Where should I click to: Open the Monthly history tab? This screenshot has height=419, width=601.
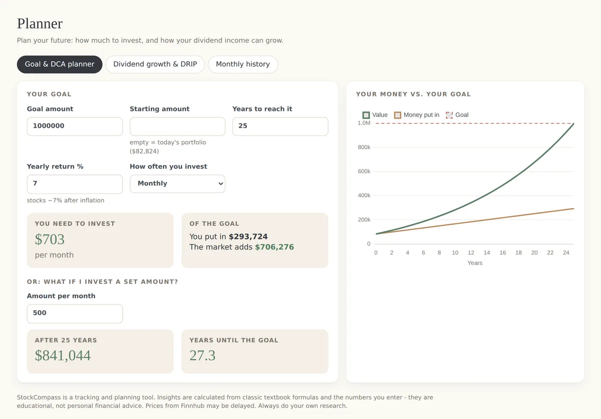(x=243, y=64)
